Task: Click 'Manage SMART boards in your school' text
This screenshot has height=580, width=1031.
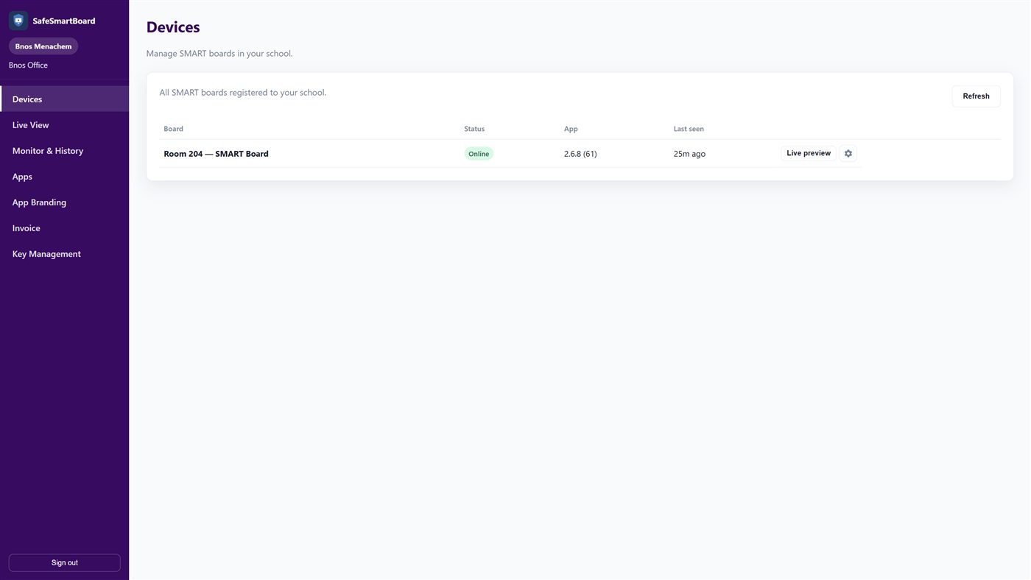Action: [x=219, y=53]
